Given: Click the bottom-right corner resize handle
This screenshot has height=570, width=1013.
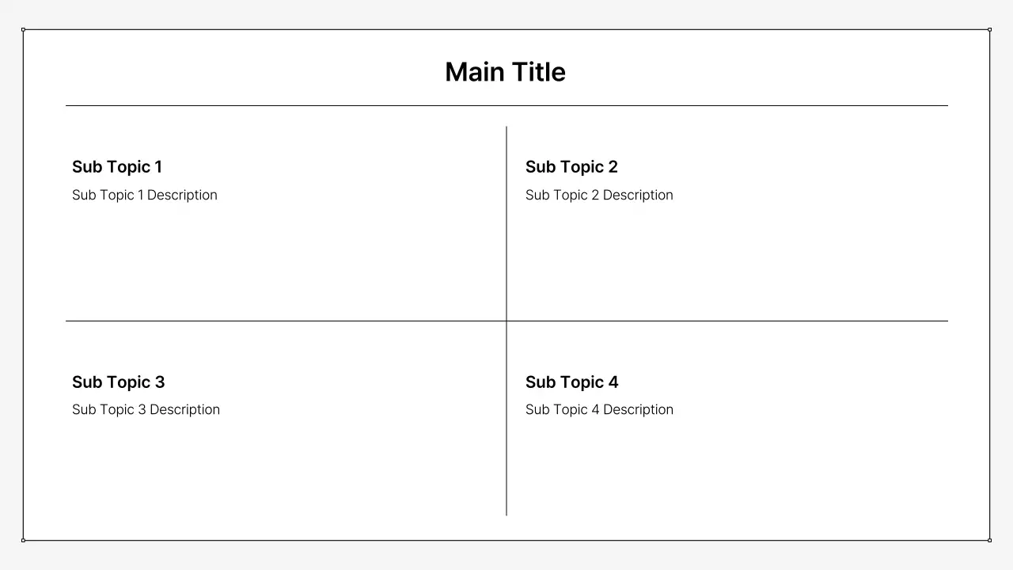Looking at the screenshot, I should coord(989,540).
